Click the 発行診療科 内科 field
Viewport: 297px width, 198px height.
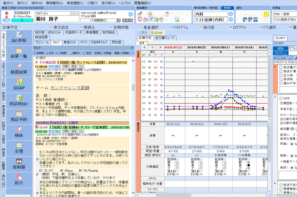(x=211, y=14)
